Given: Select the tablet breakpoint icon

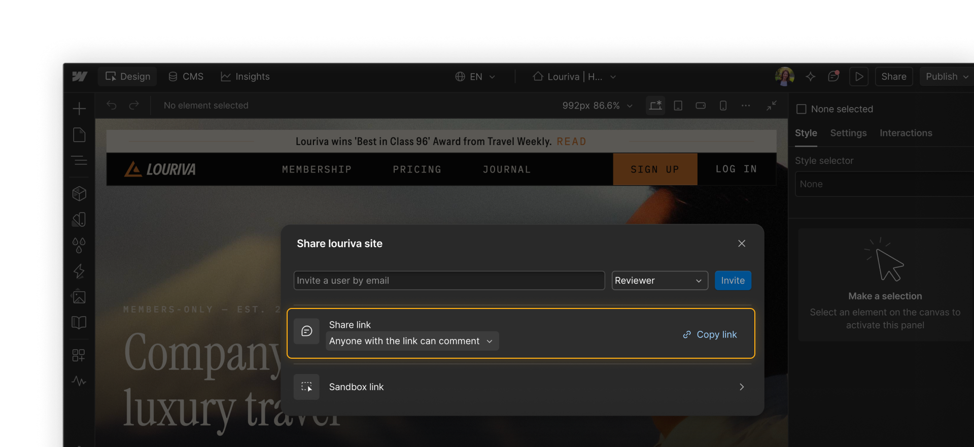Looking at the screenshot, I should pos(678,106).
